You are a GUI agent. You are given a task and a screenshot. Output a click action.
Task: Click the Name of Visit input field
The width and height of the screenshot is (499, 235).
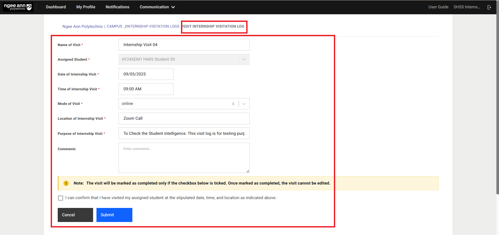184,45
